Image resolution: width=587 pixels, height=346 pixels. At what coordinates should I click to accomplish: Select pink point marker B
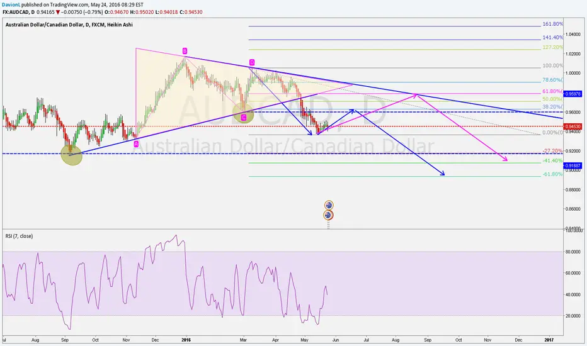(x=185, y=50)
